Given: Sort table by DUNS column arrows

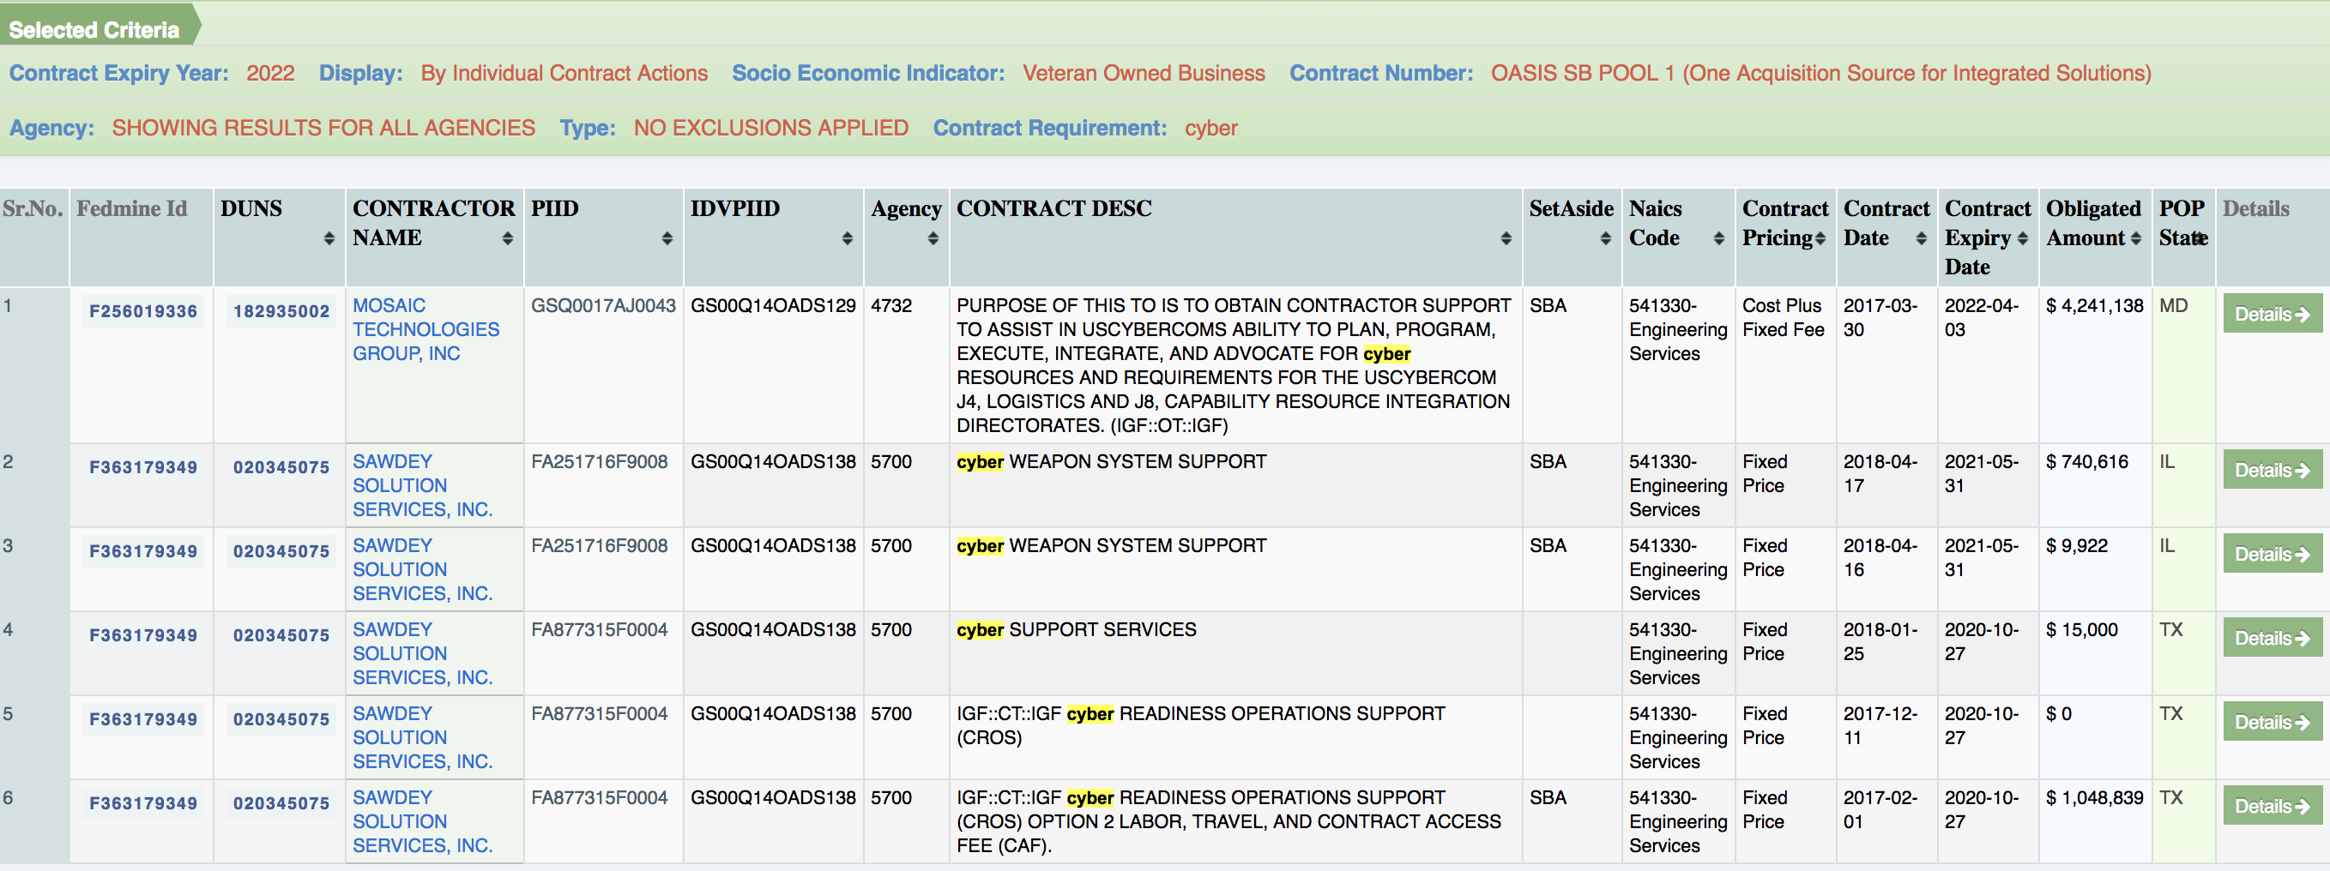Looking at the screenshot, I should [329, 238].
